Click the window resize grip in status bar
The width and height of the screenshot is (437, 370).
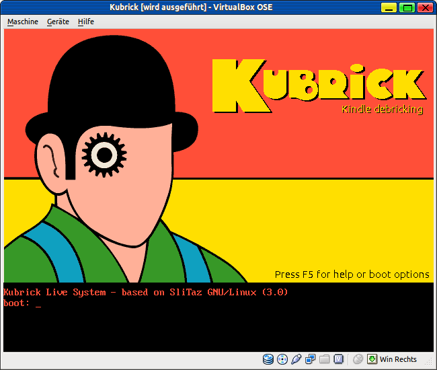click(428, 361)
